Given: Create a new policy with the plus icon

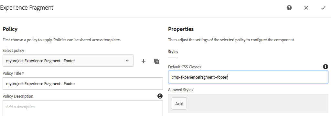Looking at the screenshot, I should tap(143, 61).
